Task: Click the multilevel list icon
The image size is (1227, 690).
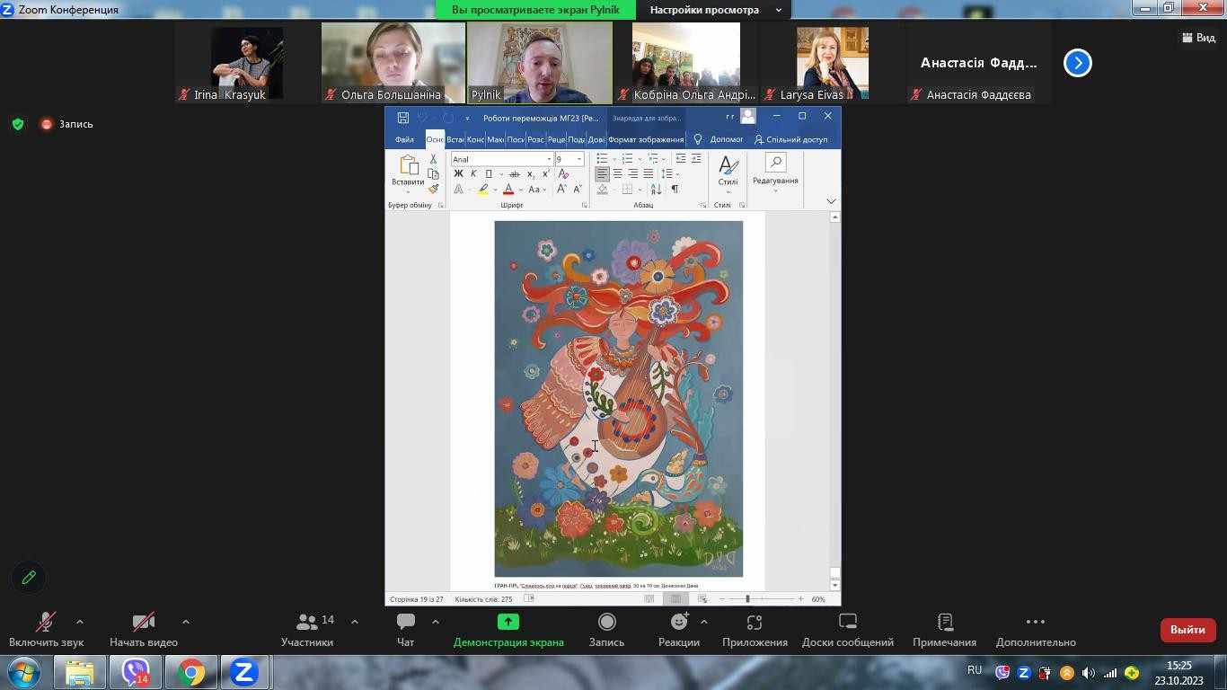Action: tap(653, 159)
